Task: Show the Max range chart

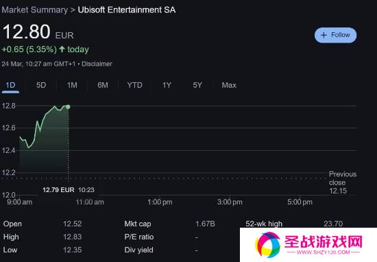Action: point(229,85)
